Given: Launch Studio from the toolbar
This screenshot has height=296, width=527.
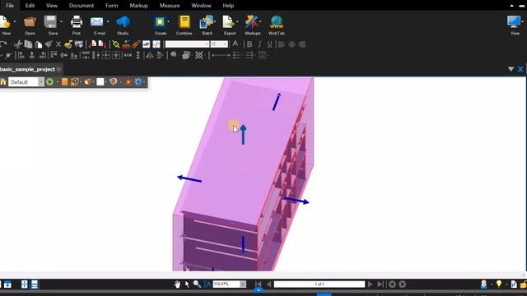Looking at the screenshot, I should [123, 22].
